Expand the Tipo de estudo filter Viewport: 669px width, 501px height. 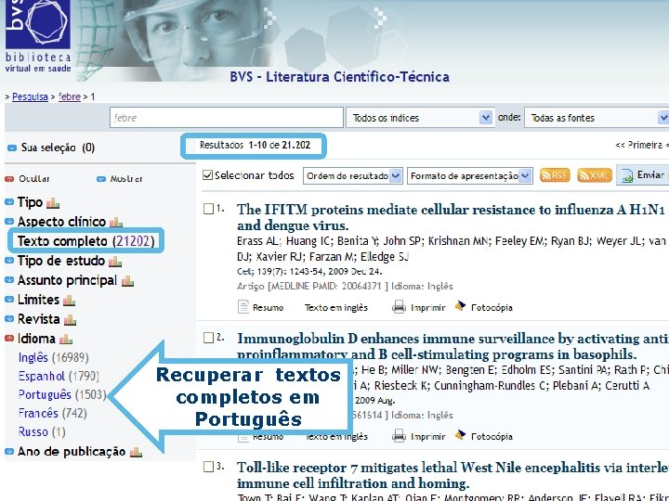[x=9, y=261]
